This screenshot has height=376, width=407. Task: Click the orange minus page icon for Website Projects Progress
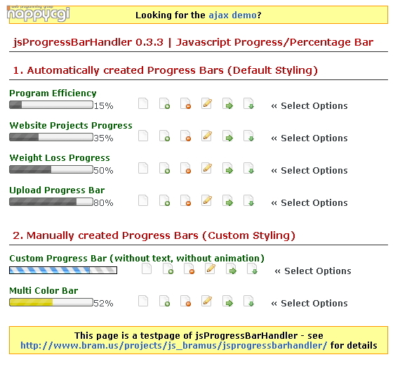pos(185,136)
